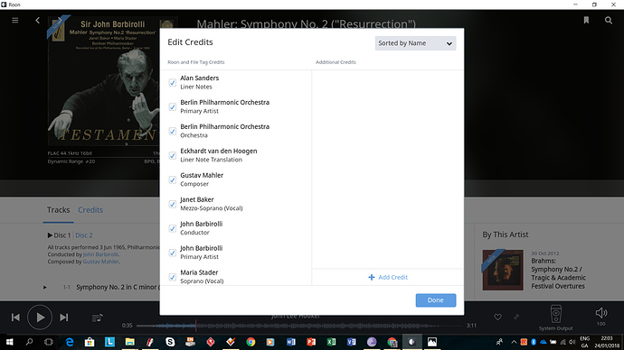The height and width of the screenshot is (350, 624).
Task: Uncheck Berlin Philharmonic Orchestra Primary Artist credit
Action: pos(173,106)
